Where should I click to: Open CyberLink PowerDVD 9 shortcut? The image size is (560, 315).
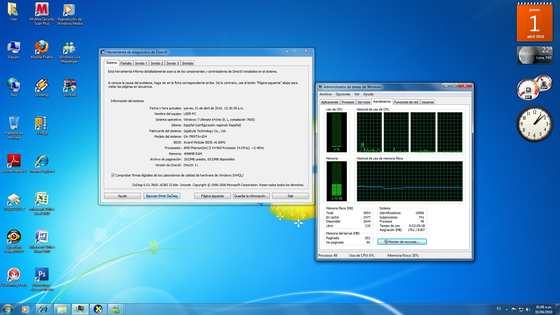(x=14, y=237)
